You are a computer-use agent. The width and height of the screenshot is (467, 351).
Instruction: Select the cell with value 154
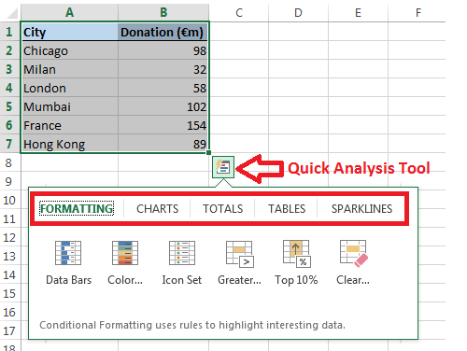pyautogui.click(x=163, y=125)
